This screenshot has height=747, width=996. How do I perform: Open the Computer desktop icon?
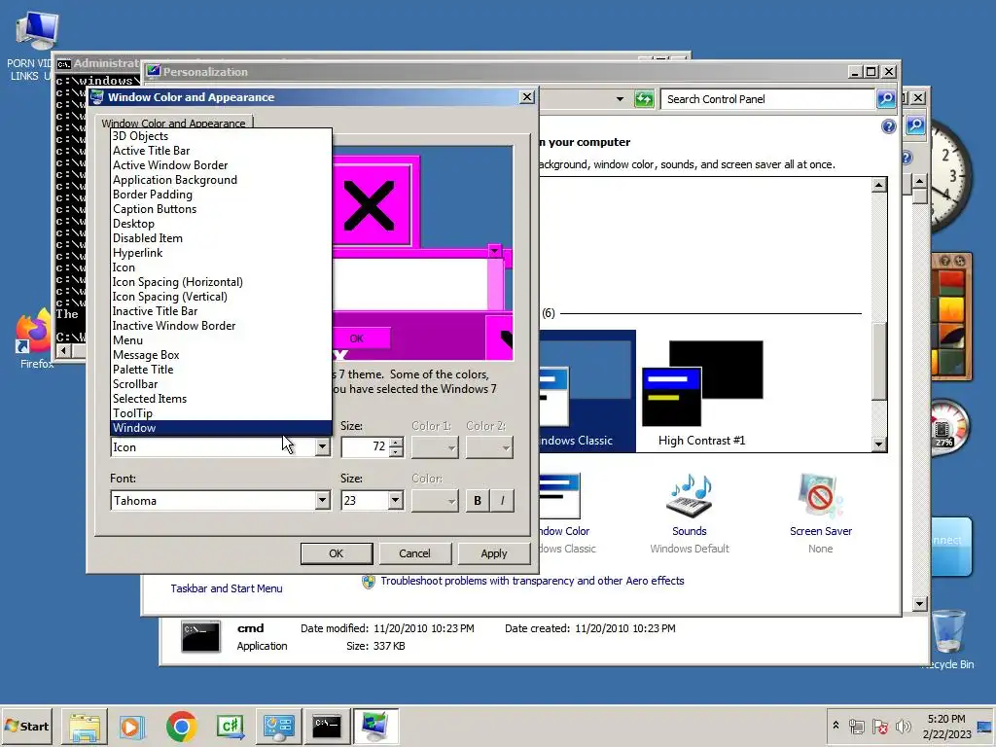coord(37,30)
